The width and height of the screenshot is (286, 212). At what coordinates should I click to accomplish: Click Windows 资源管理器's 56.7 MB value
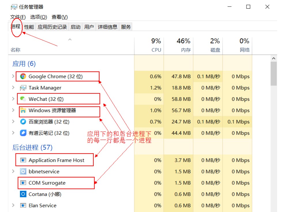click(181, 110)
